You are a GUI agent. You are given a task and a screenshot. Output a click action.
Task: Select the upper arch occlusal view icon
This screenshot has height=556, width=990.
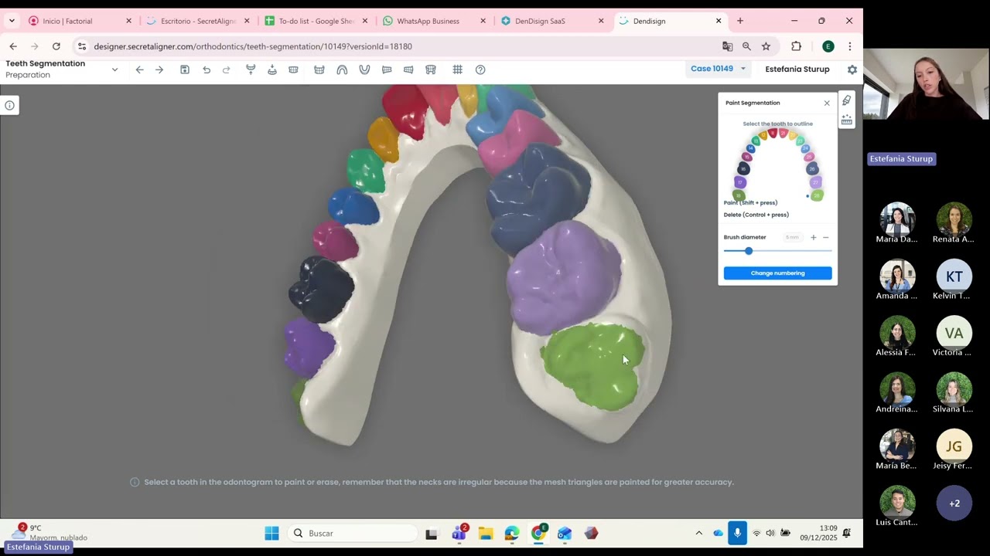[342, 69]
